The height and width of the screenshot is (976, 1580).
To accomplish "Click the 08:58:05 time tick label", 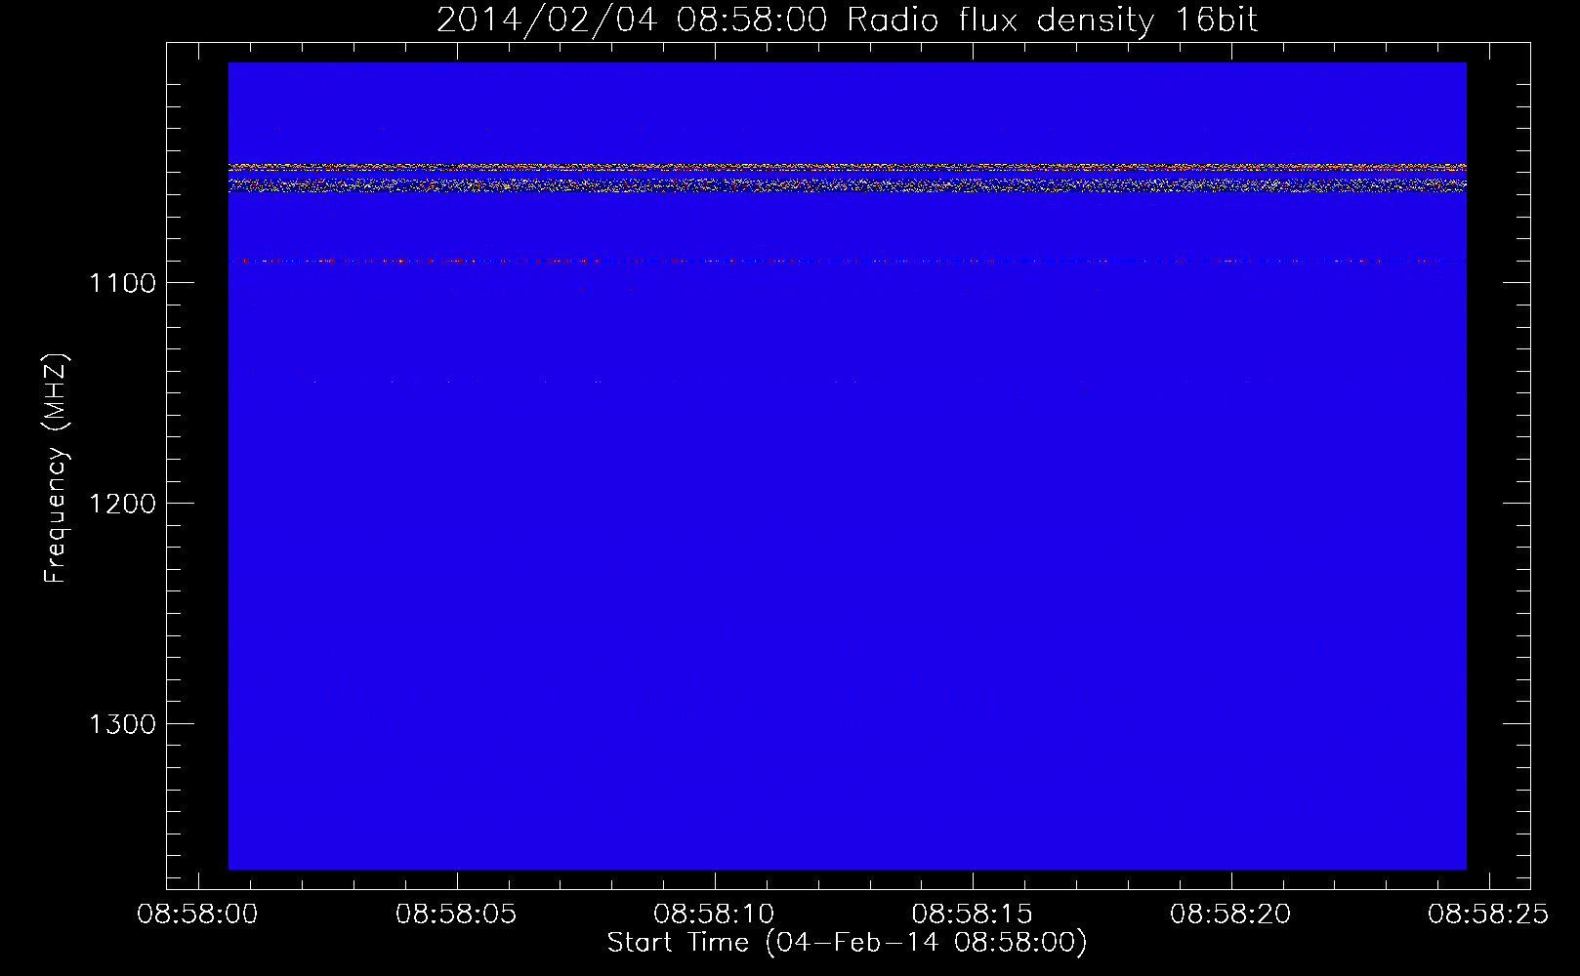I will pyautogui.click(x=456, y=915).
